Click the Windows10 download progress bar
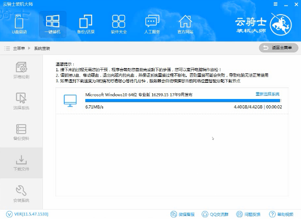The image size is (301, 219). (x=183, y=101)
